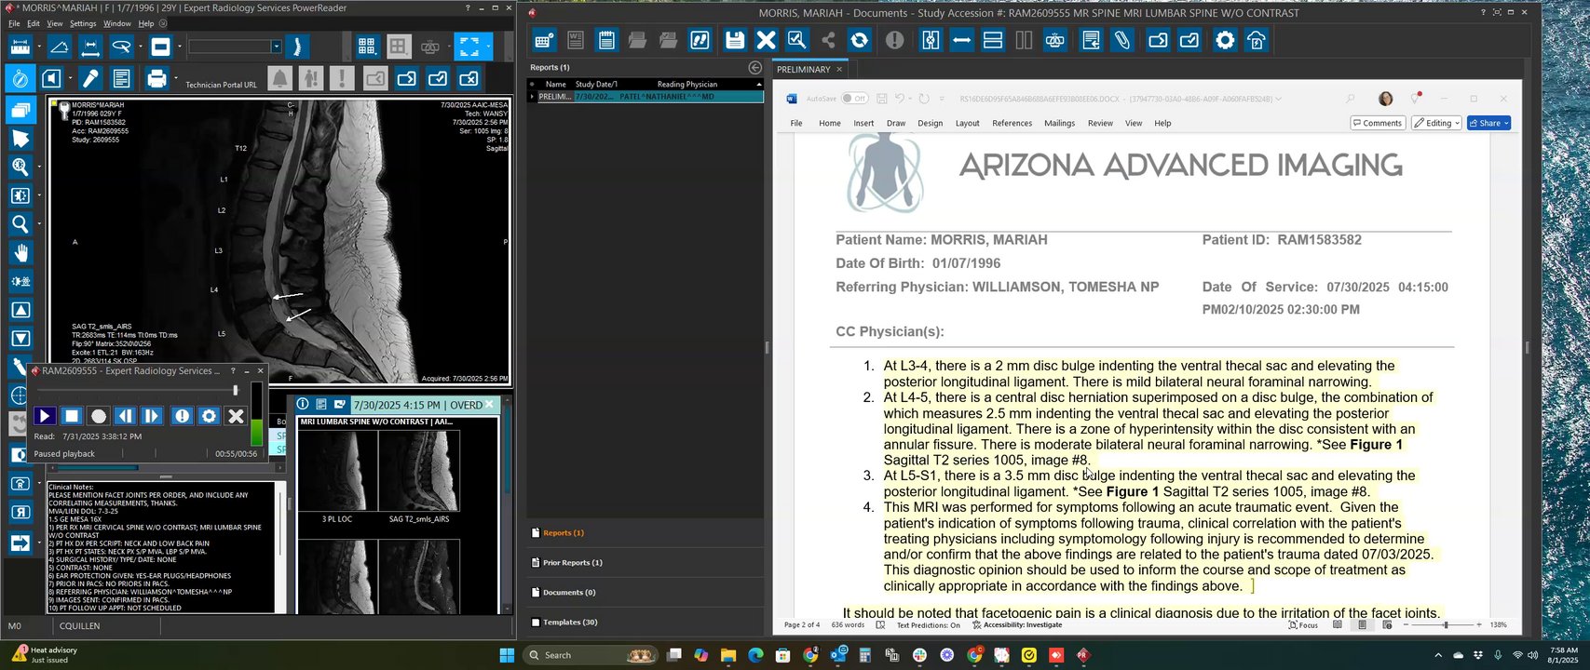This screenshot has width=1590, height=670.
Task: Open Outlook from the taskbar
Action: pos(837,655)
